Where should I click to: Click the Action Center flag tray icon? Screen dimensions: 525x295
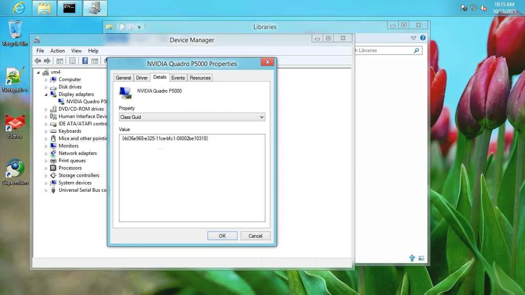pos(464,8)
